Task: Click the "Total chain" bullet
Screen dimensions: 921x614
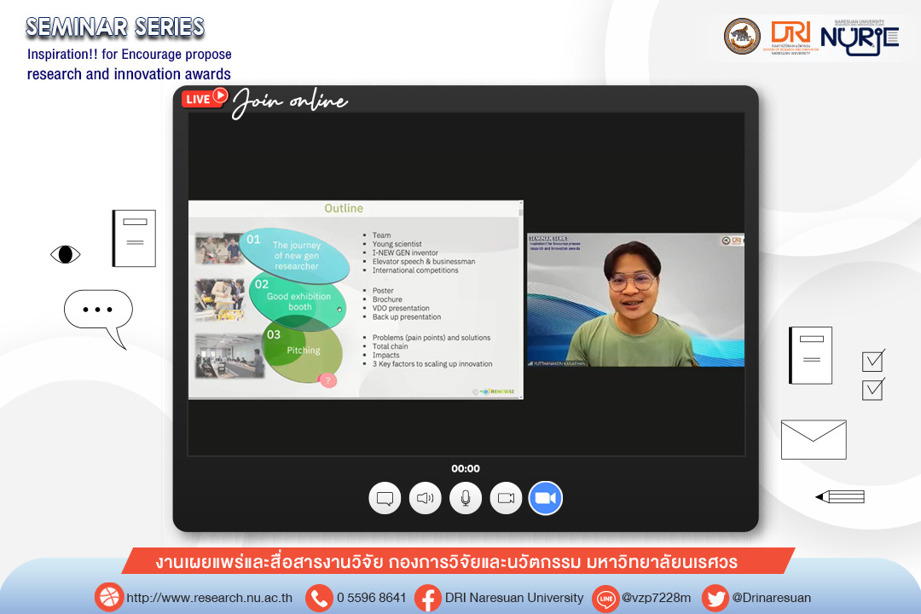Action: tap(390, 346)
